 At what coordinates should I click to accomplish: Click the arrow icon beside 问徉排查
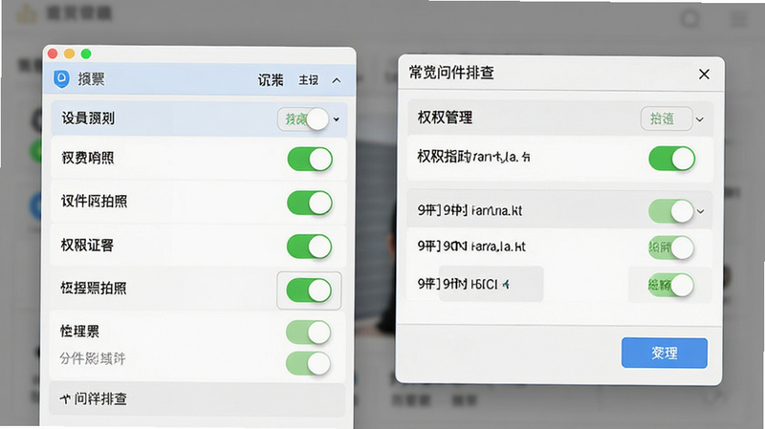[x=65, y=398]
